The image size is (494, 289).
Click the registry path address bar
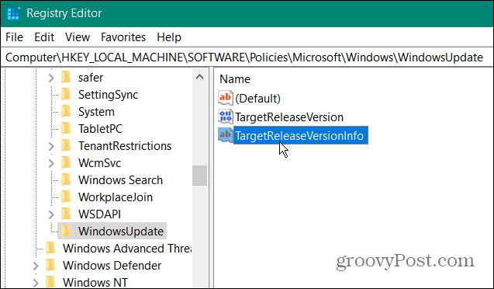click(x=247, y=57)
